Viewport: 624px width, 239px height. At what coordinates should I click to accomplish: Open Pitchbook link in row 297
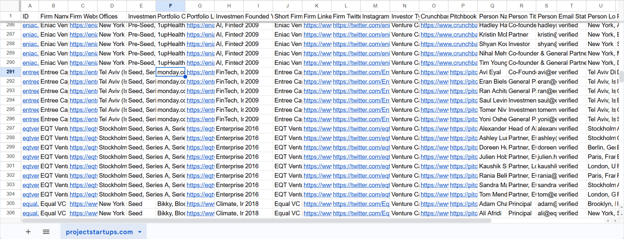coord(463,128)
